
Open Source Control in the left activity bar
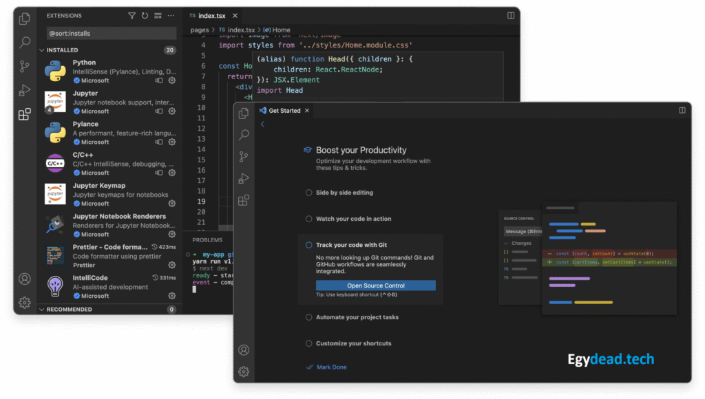pos(25,67)
